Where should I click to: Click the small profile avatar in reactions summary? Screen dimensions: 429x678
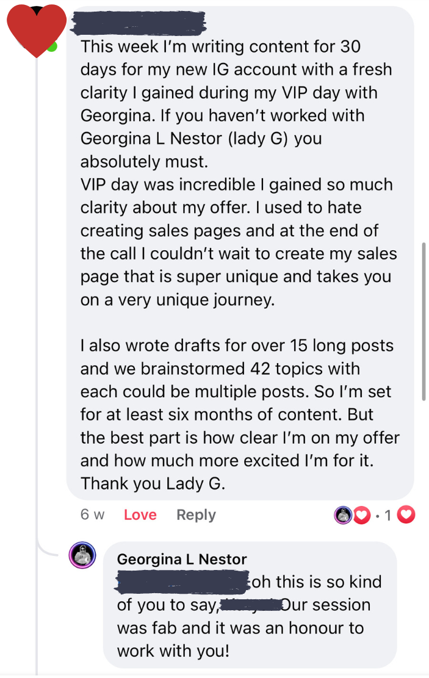click(343, 515)
